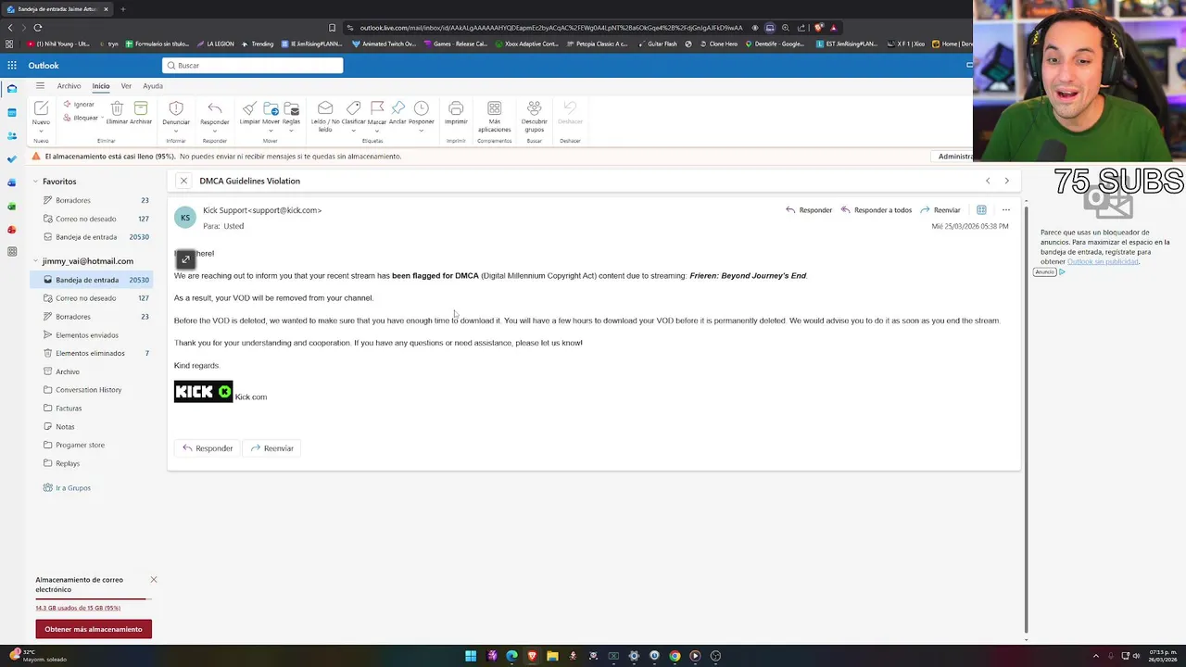Click the expand image overlay icon
This screenshot has height=667, width=1186.
coord(185,259)
